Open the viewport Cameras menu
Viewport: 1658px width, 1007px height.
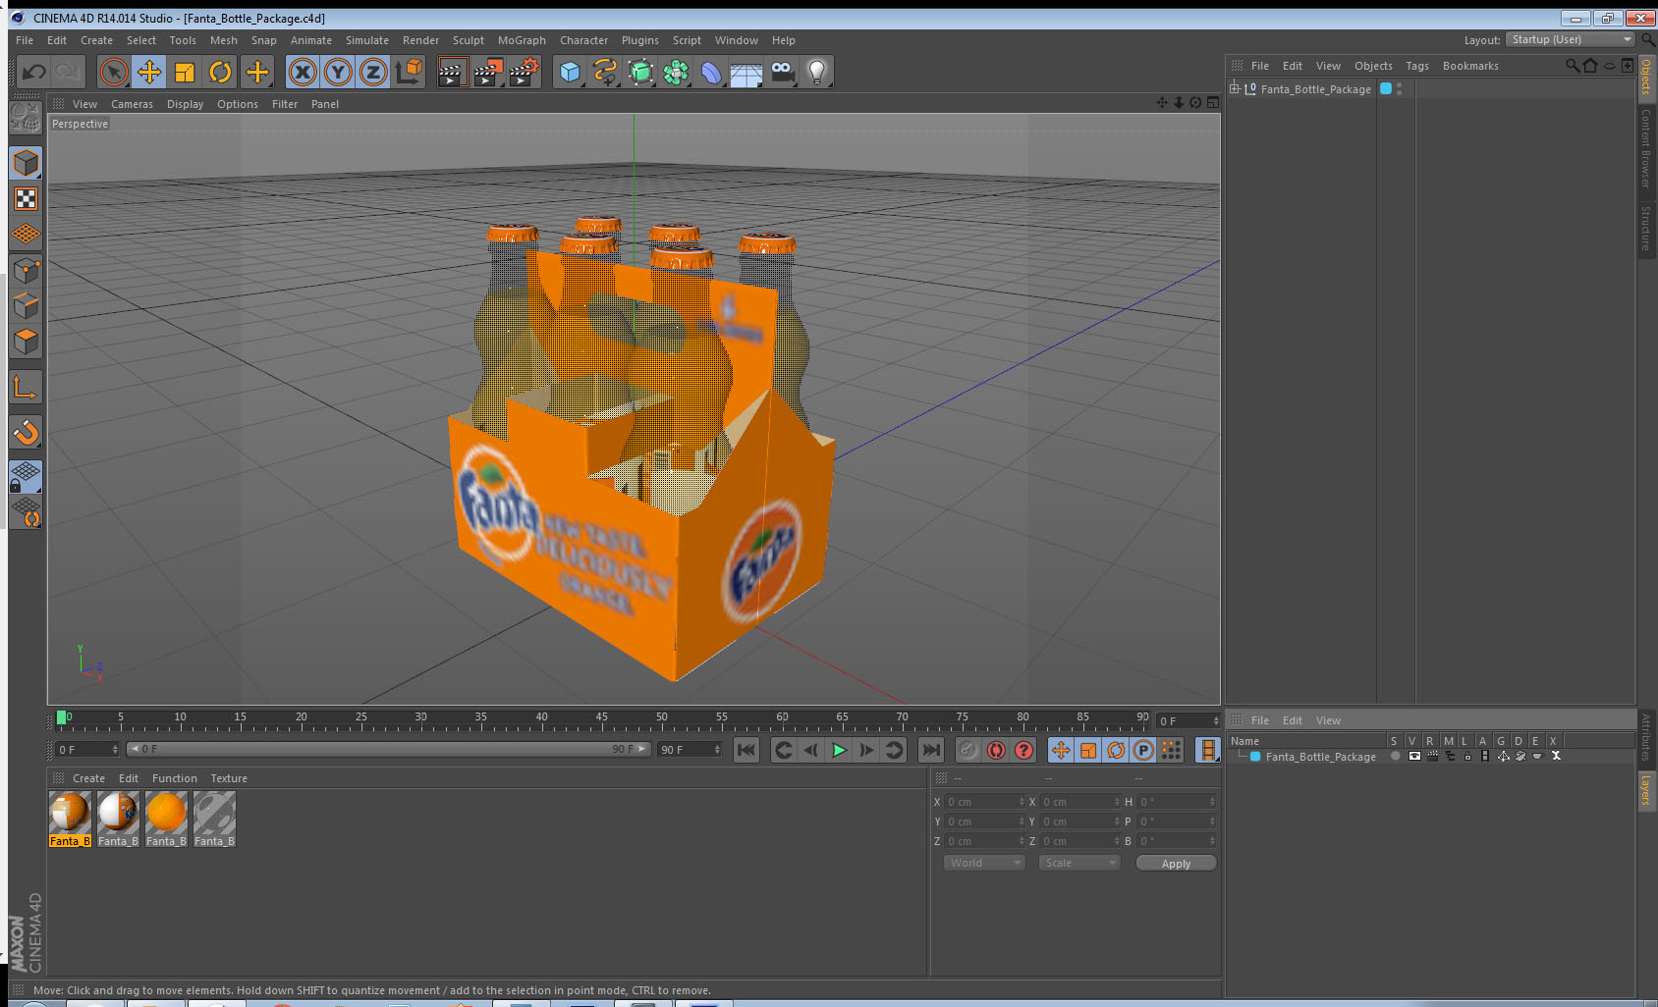(132, 104)
